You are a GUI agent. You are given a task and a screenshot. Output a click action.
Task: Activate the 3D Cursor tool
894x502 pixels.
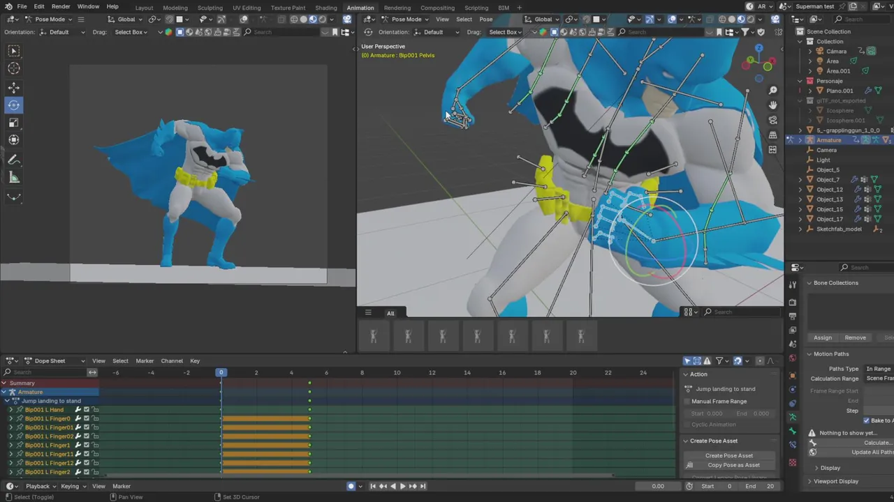14,68
